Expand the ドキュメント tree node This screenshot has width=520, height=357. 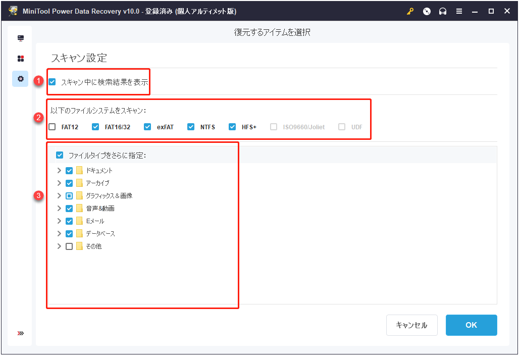tap(59, 171)
